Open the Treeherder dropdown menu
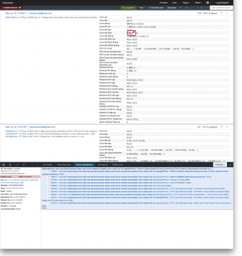 pyautogui.click(x=8, y=3)
